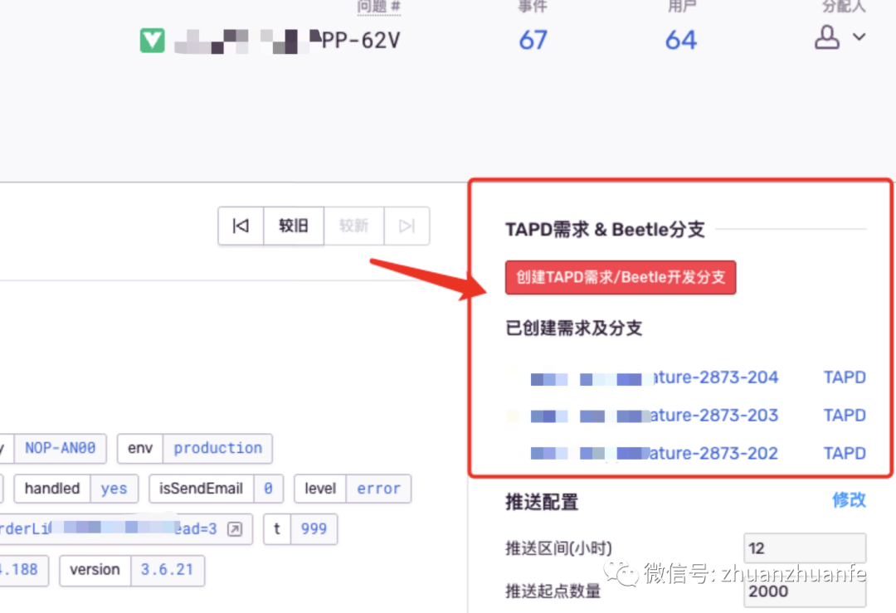
Task: Open TAPD link for branch 2873-204
Action: [x=844, y=377]
